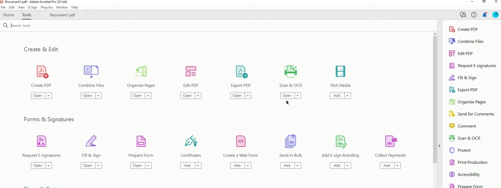The image size is (501, 188).
Task: Expand the dropdown arrow beside Export PDF Open
Action: tap(248, 96)
